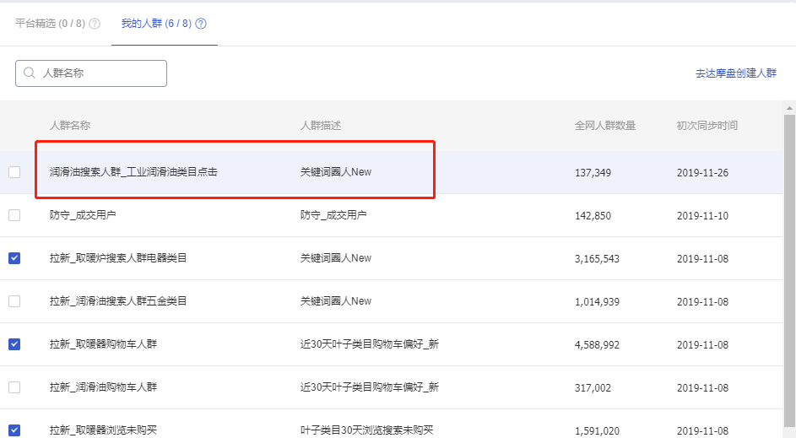The width and height of the screenshot is (796, 438).
Task: Click description of 防守_成交用户 row
Action: pos(333,215)
